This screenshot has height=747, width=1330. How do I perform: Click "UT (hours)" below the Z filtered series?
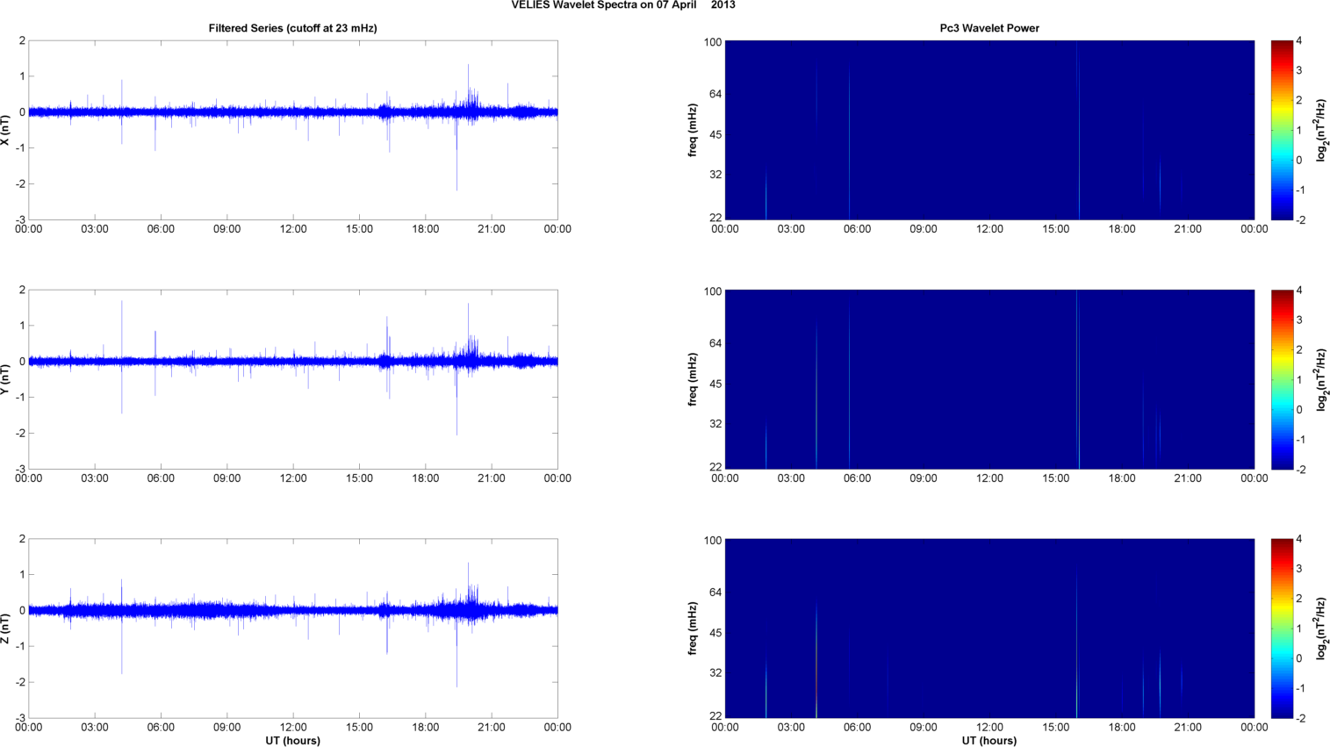292,741
